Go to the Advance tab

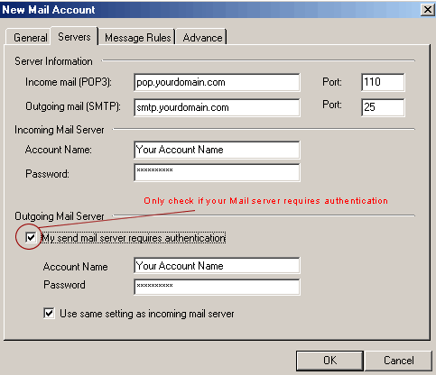(202, 38)
